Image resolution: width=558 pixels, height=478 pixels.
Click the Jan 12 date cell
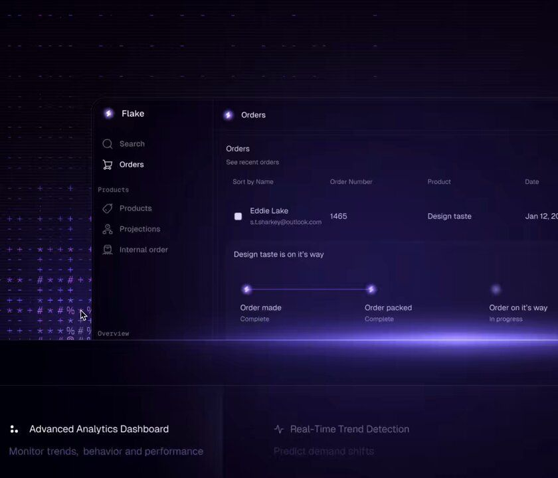point(541,216)
